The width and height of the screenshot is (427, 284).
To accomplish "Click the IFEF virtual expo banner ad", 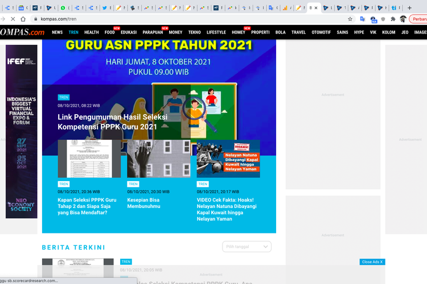I will 21,131.
